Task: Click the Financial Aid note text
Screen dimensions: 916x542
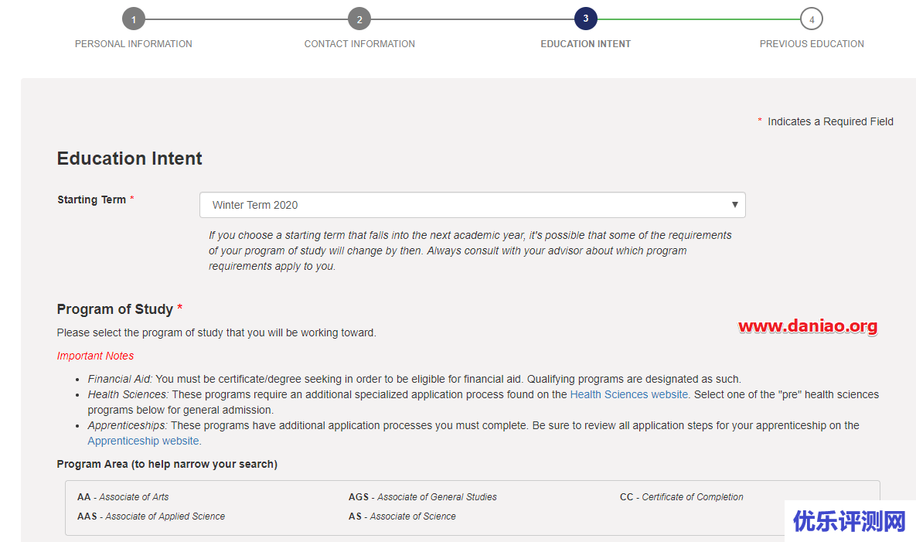Action: (x=414, y=379)
